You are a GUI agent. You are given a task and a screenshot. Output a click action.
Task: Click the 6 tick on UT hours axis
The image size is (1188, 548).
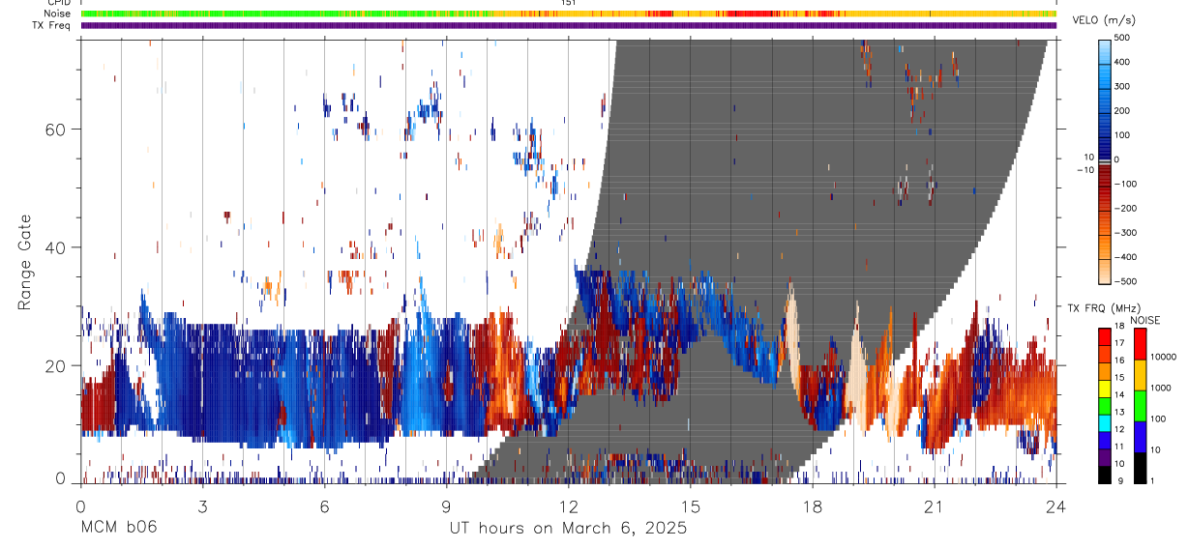tap(325, 505)
